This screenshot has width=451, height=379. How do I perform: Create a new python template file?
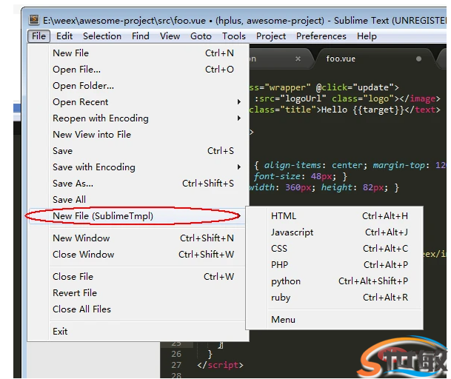coord(335,281)
